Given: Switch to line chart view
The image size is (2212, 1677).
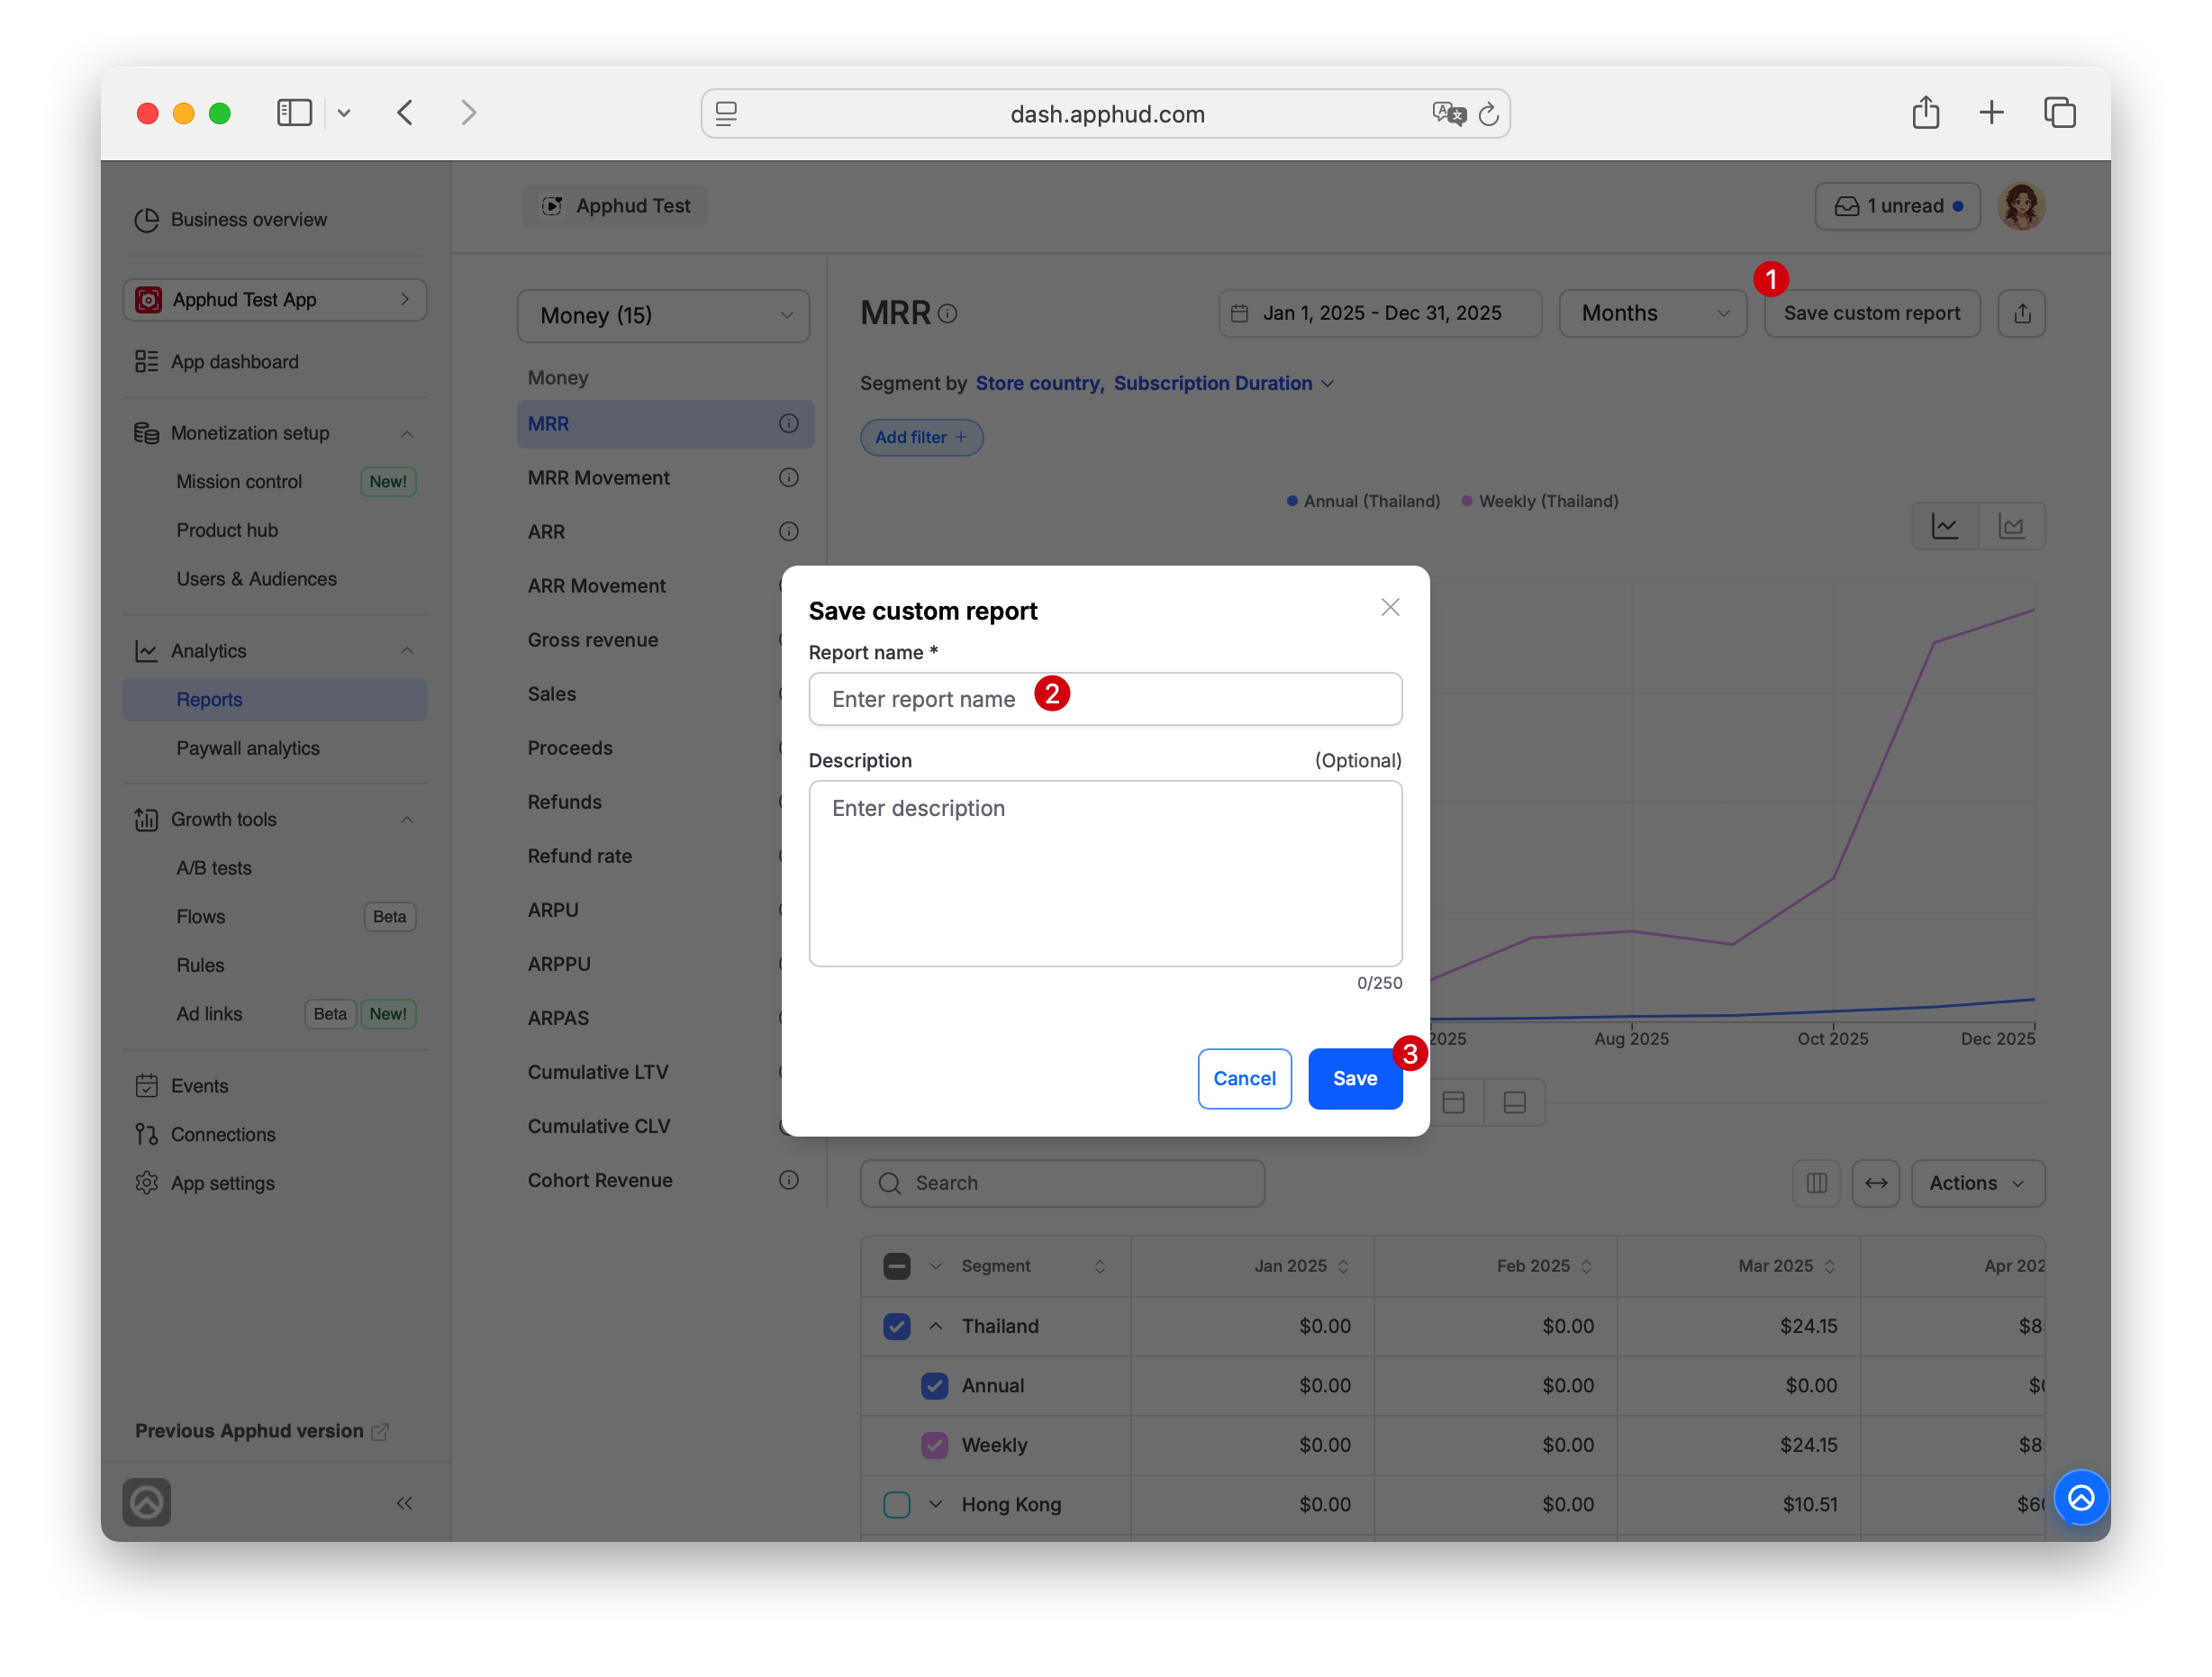Looking at the screenshot, I should [1944, 526].
